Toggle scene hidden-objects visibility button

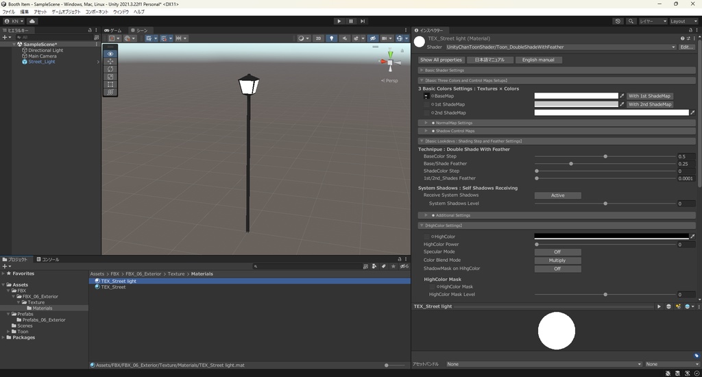(x=372, y=38)
